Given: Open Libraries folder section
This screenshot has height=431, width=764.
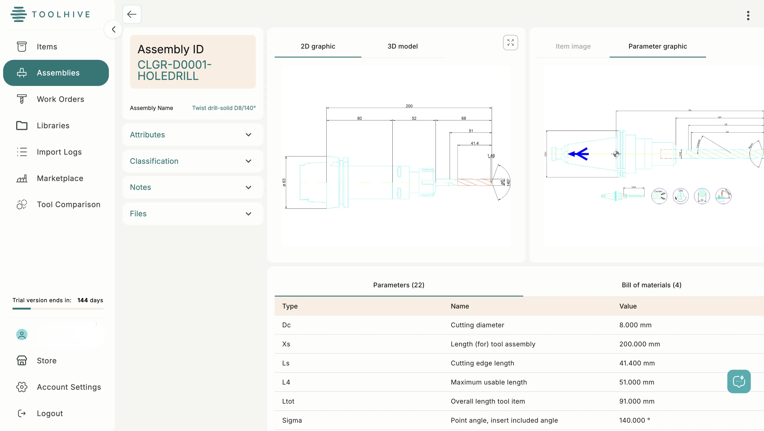Looking at the screenshot, I should click(x=56, y=125).
